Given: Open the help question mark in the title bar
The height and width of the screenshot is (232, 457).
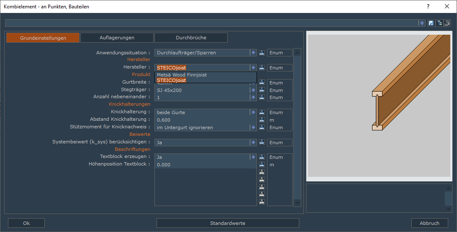Looking at the screenshot, I should tap(428, 6).
